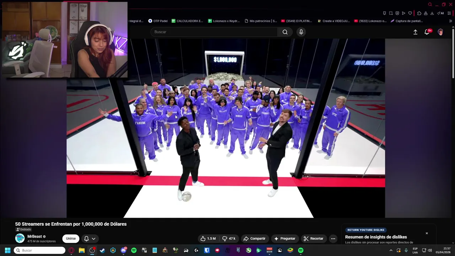Image resolution: width=455 pixels, height=256 pixels.
Task: Open the browser downloads icon
Action: click(x=432, y=13)
